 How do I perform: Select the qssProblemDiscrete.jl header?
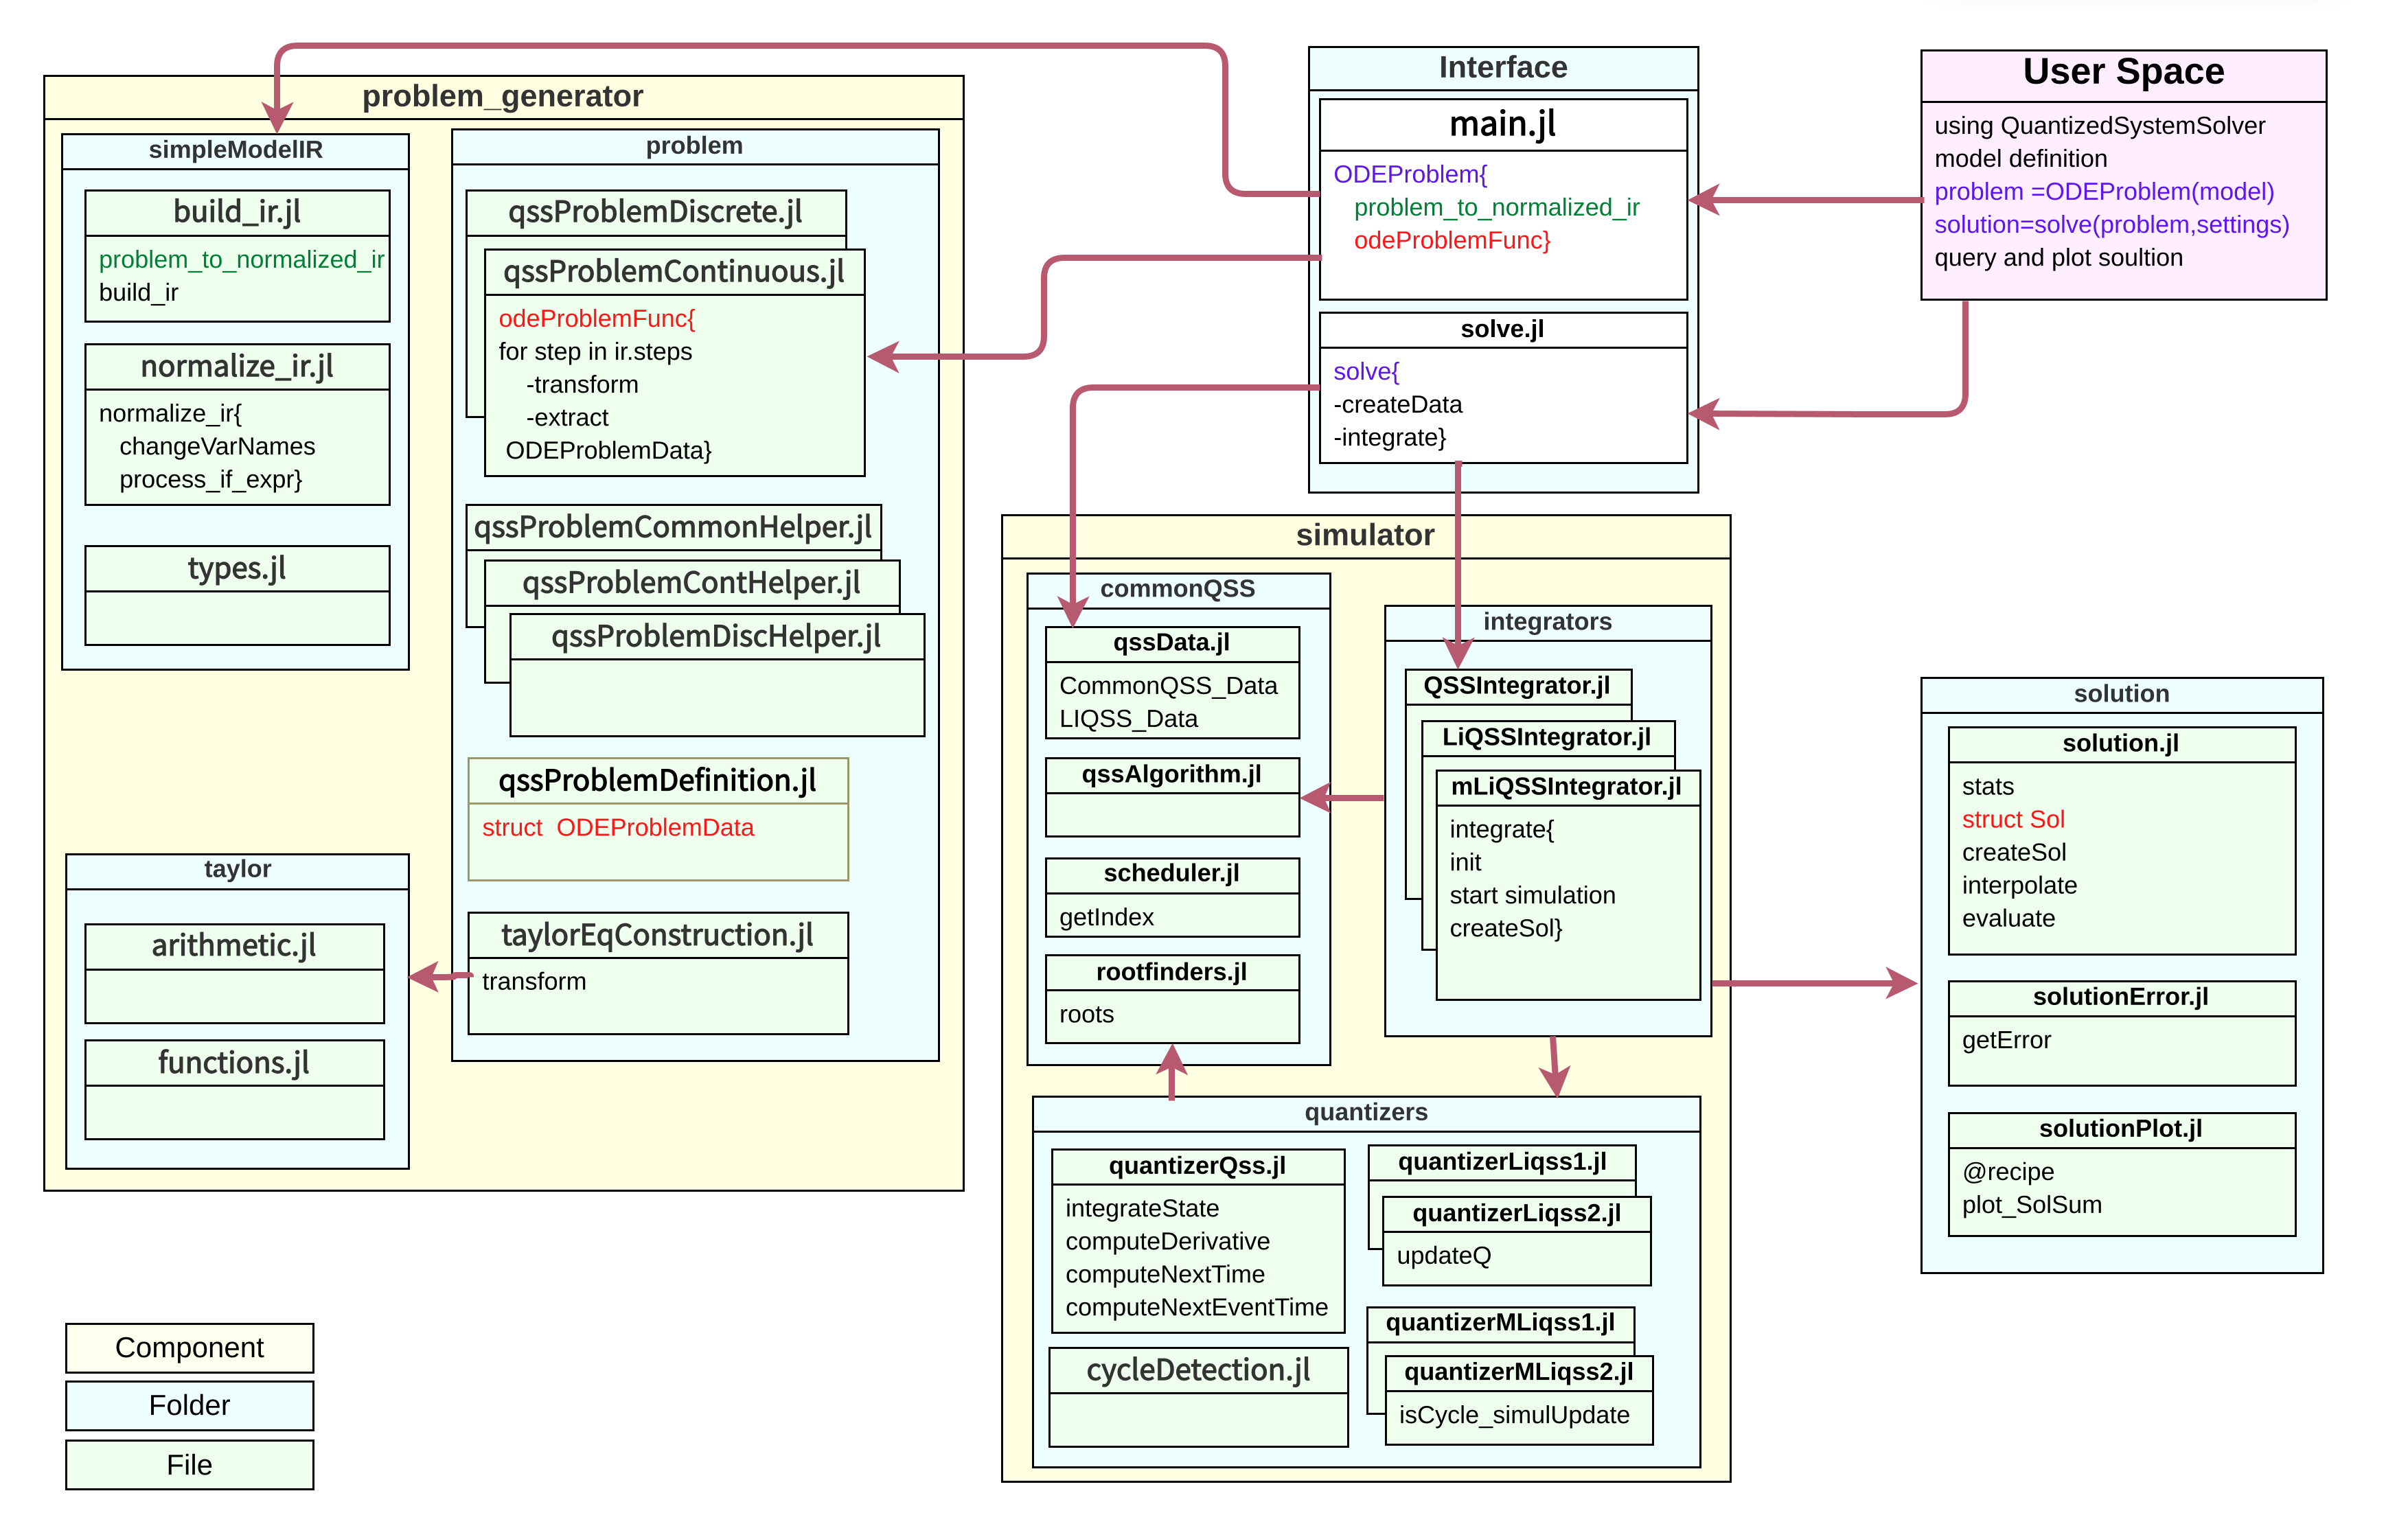(x=656, y=212)
